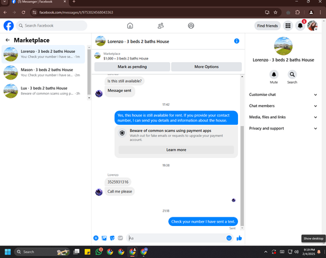Screen dimensions: 326x258
Task: Select the Messenger Facebook browser tab
Action: click(38, 2)
